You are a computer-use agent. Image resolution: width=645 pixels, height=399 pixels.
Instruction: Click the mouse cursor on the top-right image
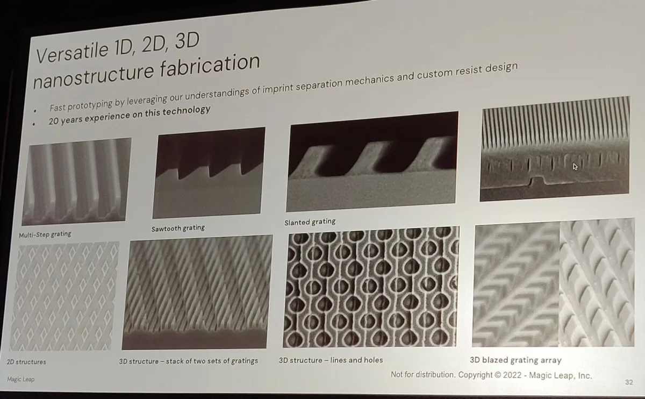[x=575, y=167]
